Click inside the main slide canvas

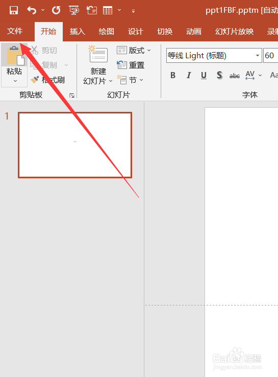pyautogui.click(x=241, y=242)
